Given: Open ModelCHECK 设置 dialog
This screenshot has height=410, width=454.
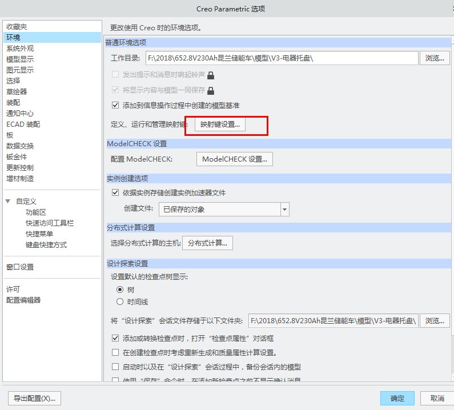Looking at the screenshot, I should pos(235,159).
